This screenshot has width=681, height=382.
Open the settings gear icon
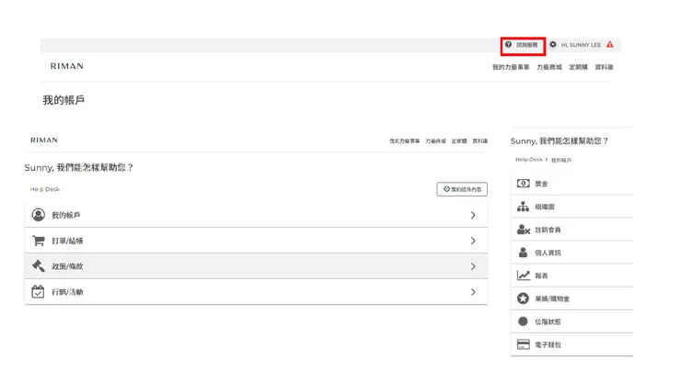coord(553,44)
